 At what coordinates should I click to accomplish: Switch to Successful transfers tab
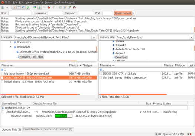[58, 129]
